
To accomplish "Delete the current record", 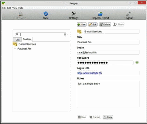I will tap(105, 25).
